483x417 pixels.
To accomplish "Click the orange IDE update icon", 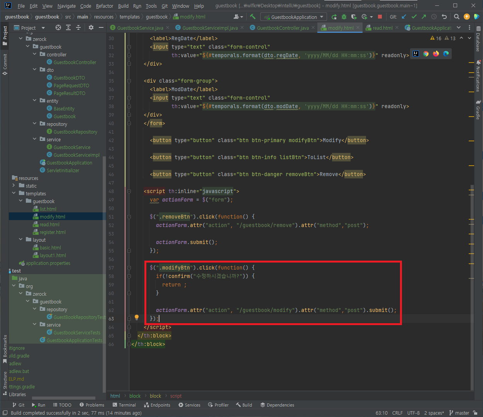I will [467, 17].
